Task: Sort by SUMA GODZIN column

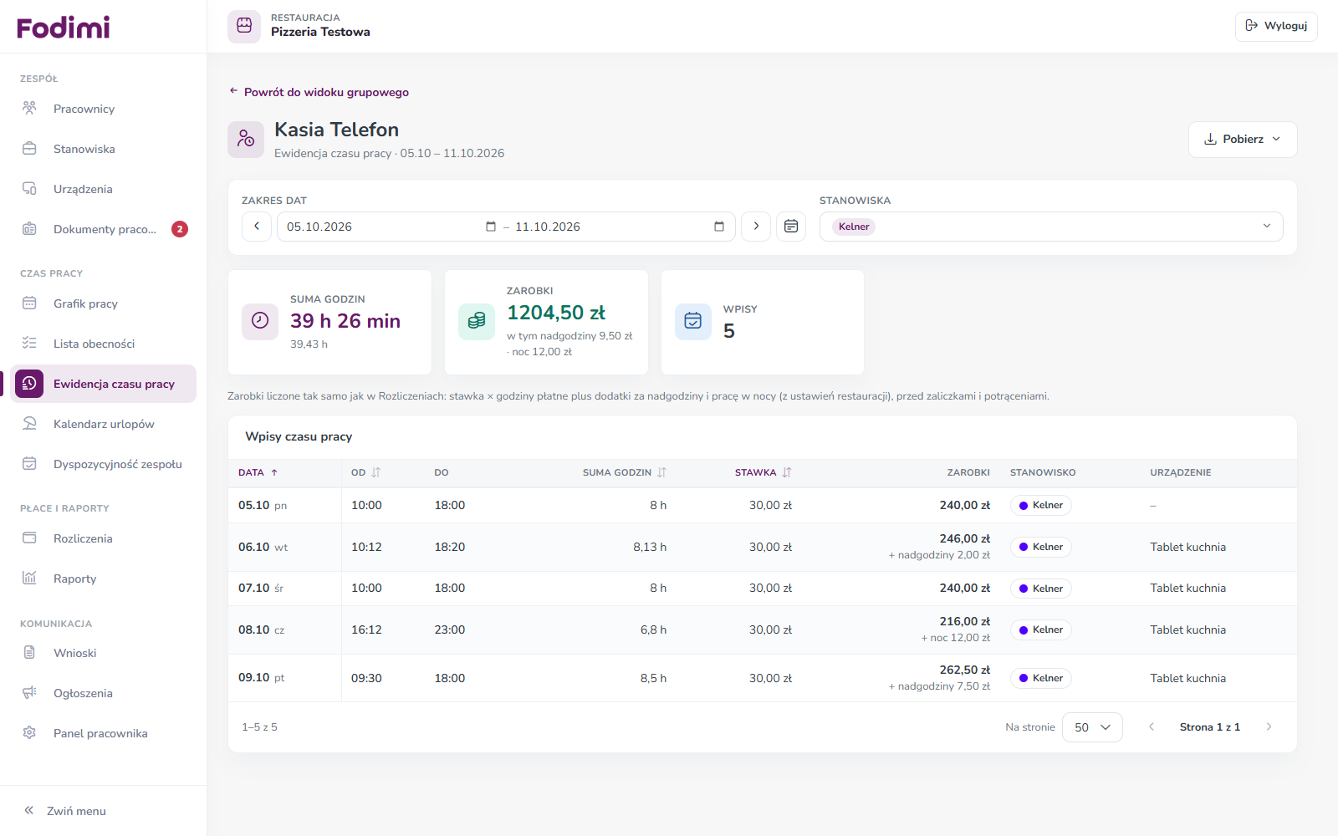Action: click(625, 472)
